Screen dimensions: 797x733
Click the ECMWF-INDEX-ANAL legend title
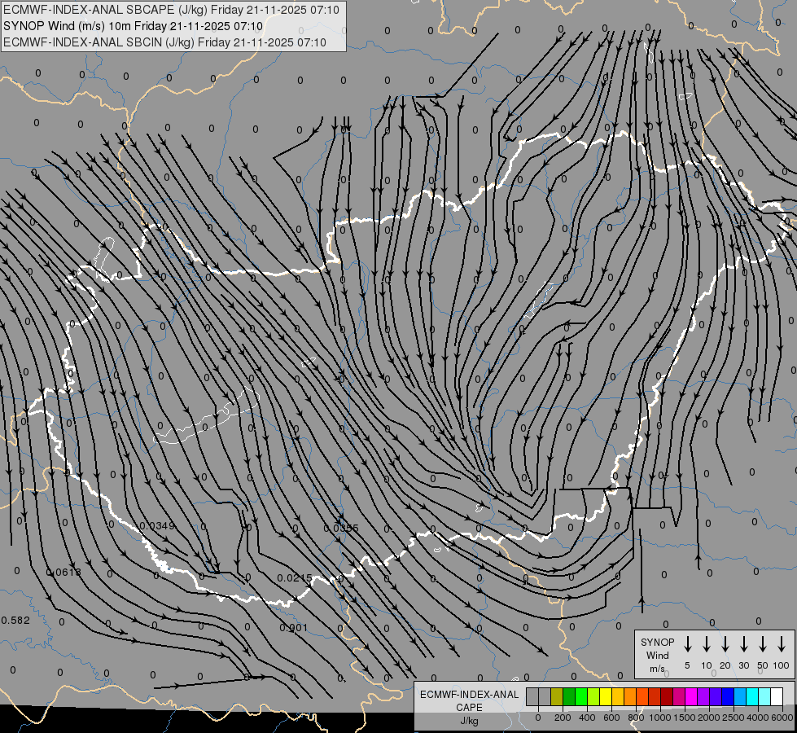(x=469, y=695)
